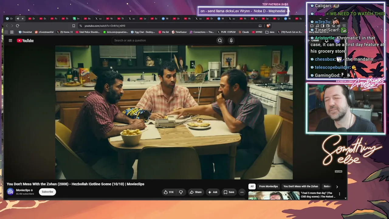This screenshot has height=219, width=389.
Task: Go back in browser history
Action: 7,26
